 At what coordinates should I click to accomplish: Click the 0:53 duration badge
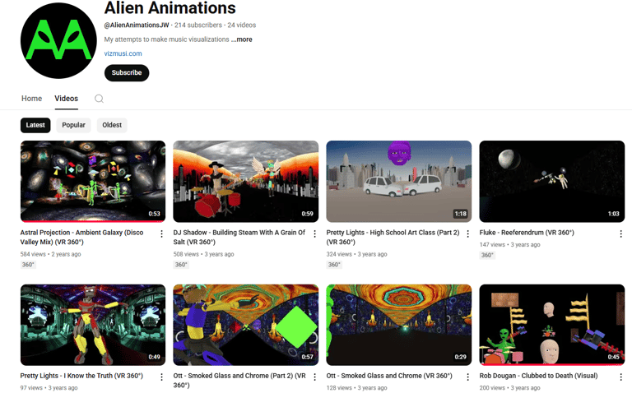point(155,214)
